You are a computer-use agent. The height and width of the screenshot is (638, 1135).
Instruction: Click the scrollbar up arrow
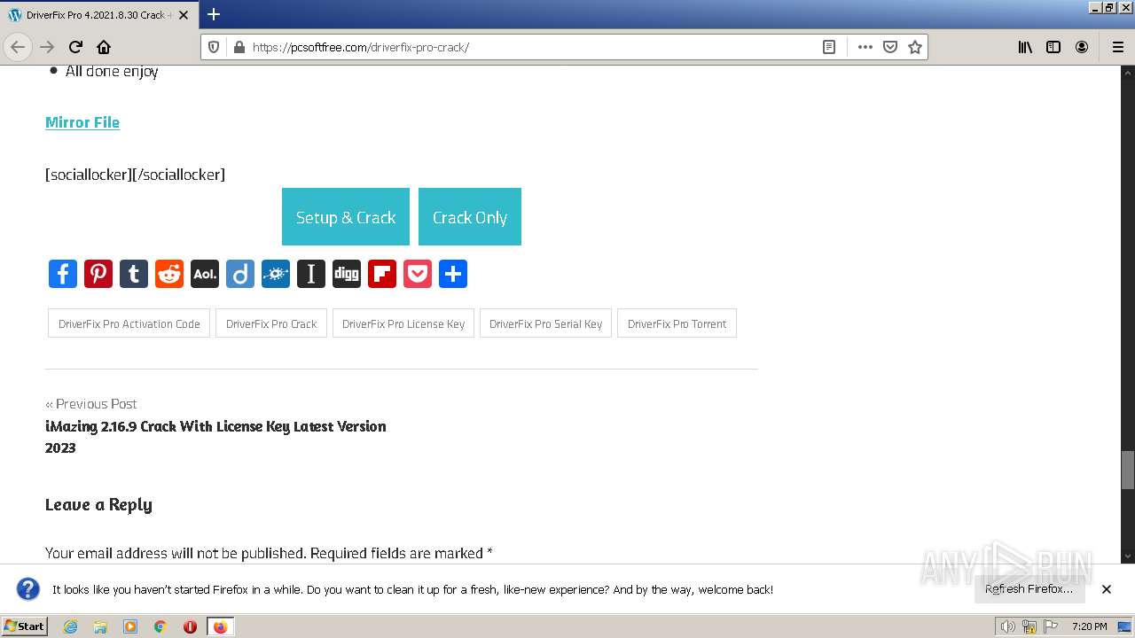[1128, 73]
